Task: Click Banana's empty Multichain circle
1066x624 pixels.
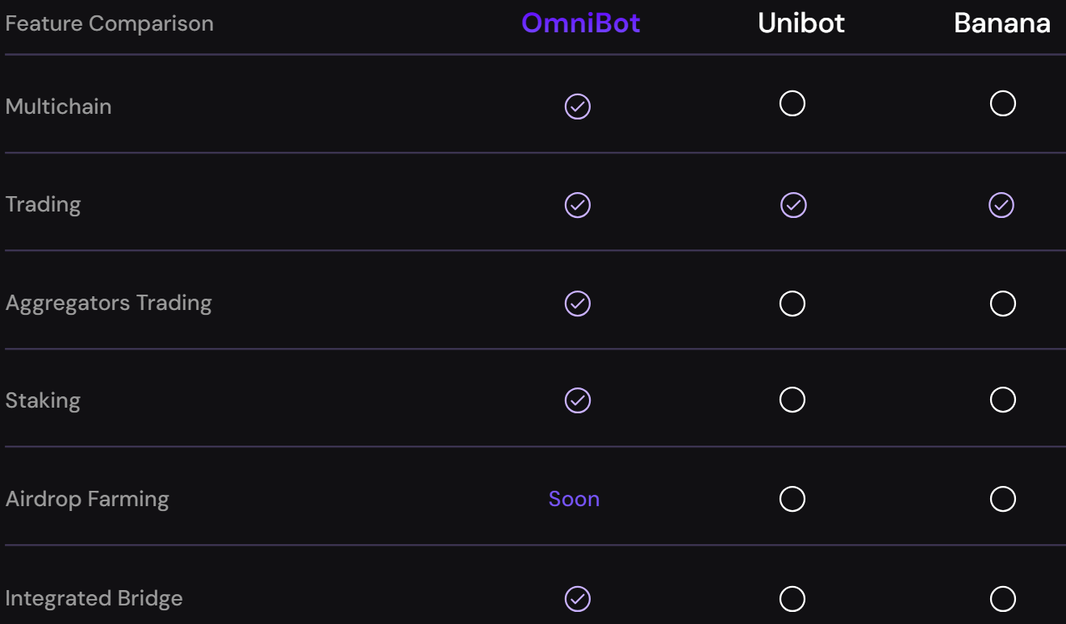Action: tap(1003, 103)
